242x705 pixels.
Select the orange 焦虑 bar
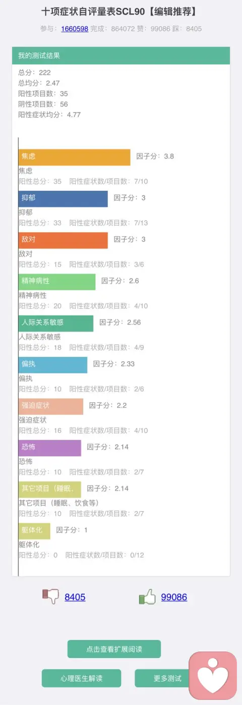[75, 157]
